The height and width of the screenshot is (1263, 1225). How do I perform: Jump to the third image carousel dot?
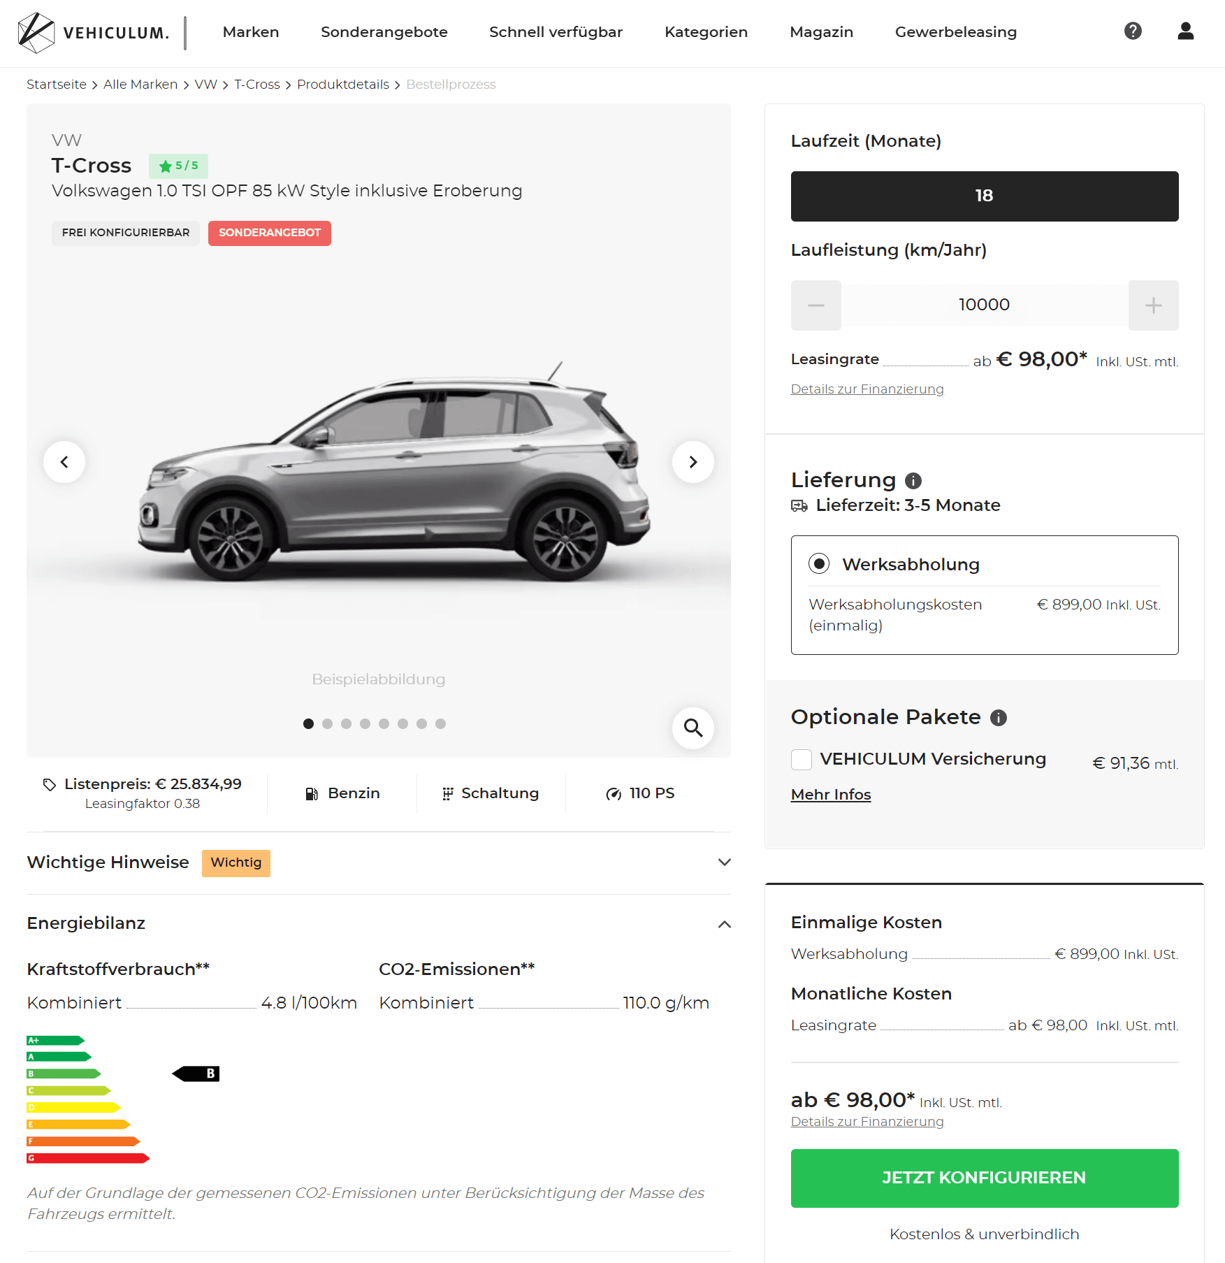point(346,723)
